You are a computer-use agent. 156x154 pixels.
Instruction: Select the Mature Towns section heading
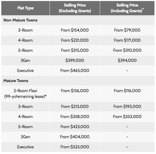[16, 81]
